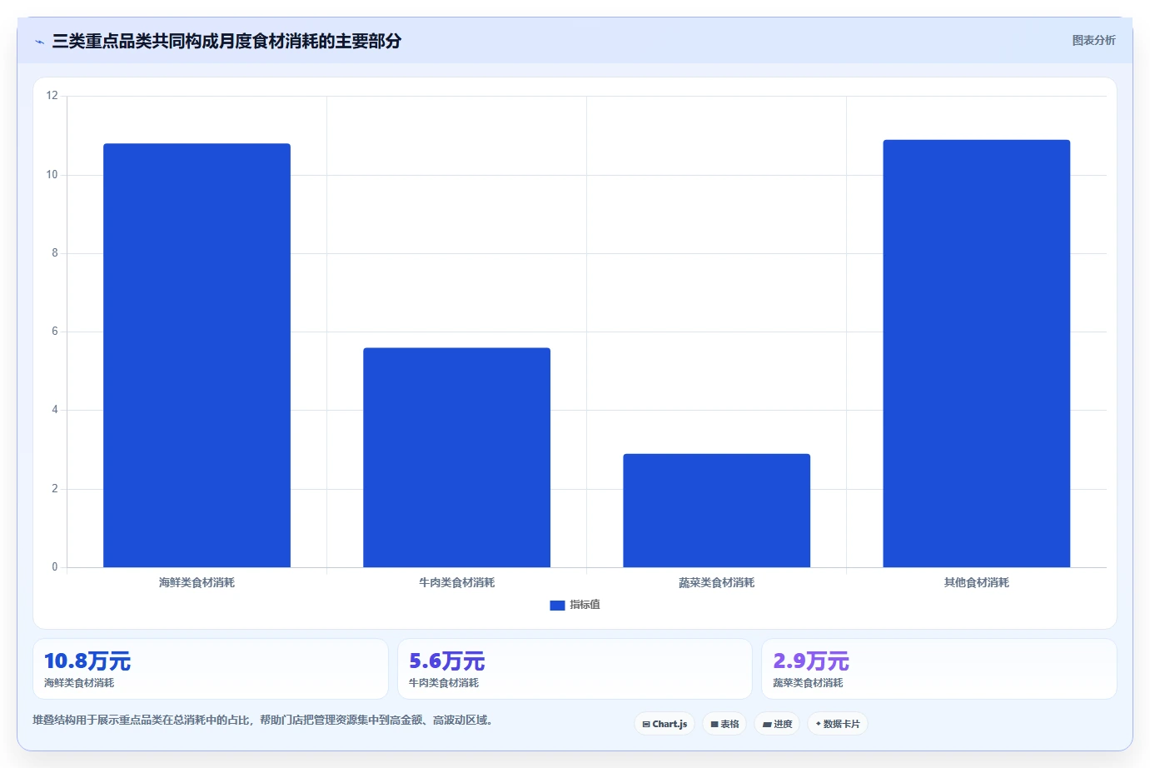Image resolution: width=1150 pixels, height=768 pixels.
Task: Select the 蔬菜类食材消耗 bar
Action: tap(716, 511)
